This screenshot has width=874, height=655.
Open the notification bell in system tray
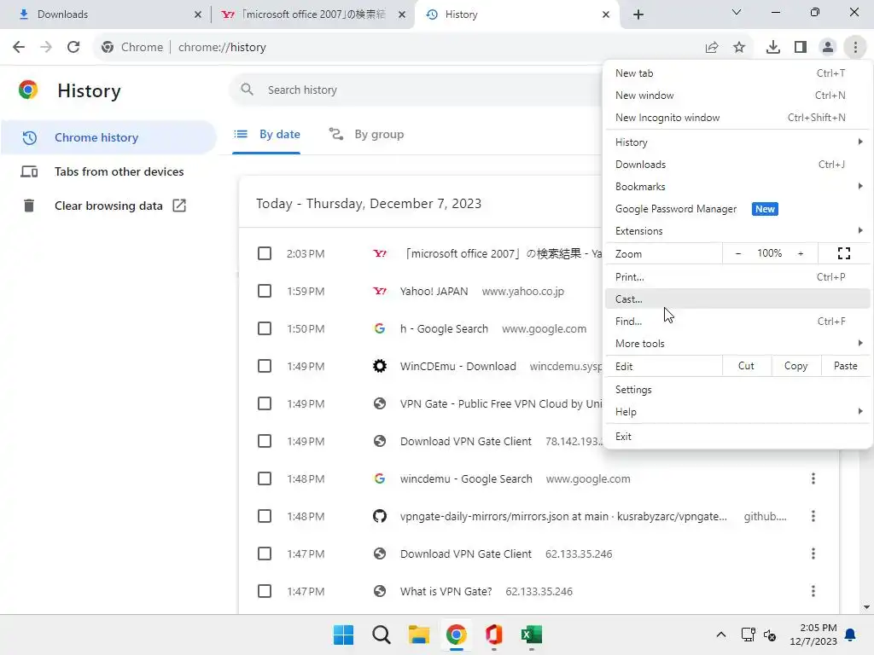tap(850, 635)
